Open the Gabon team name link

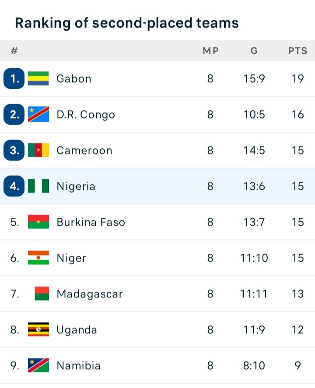coord(74,79)
